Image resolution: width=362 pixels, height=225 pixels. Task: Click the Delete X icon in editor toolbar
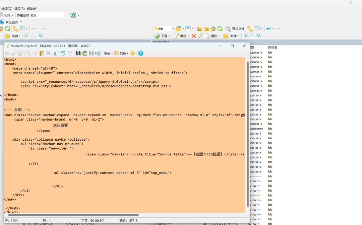coord(49,53)
